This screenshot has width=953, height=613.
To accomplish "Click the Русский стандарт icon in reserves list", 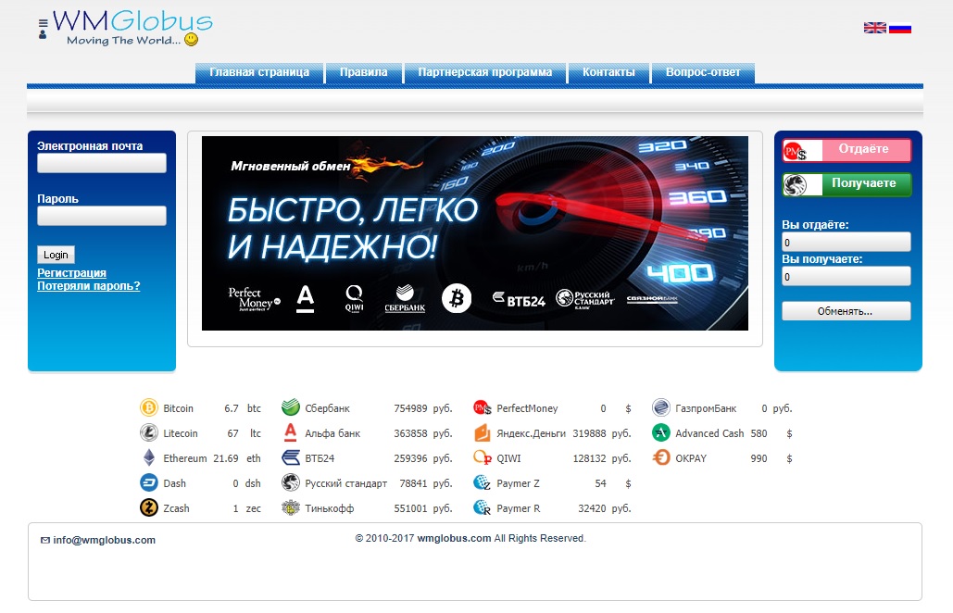I will tap(291, 482).
